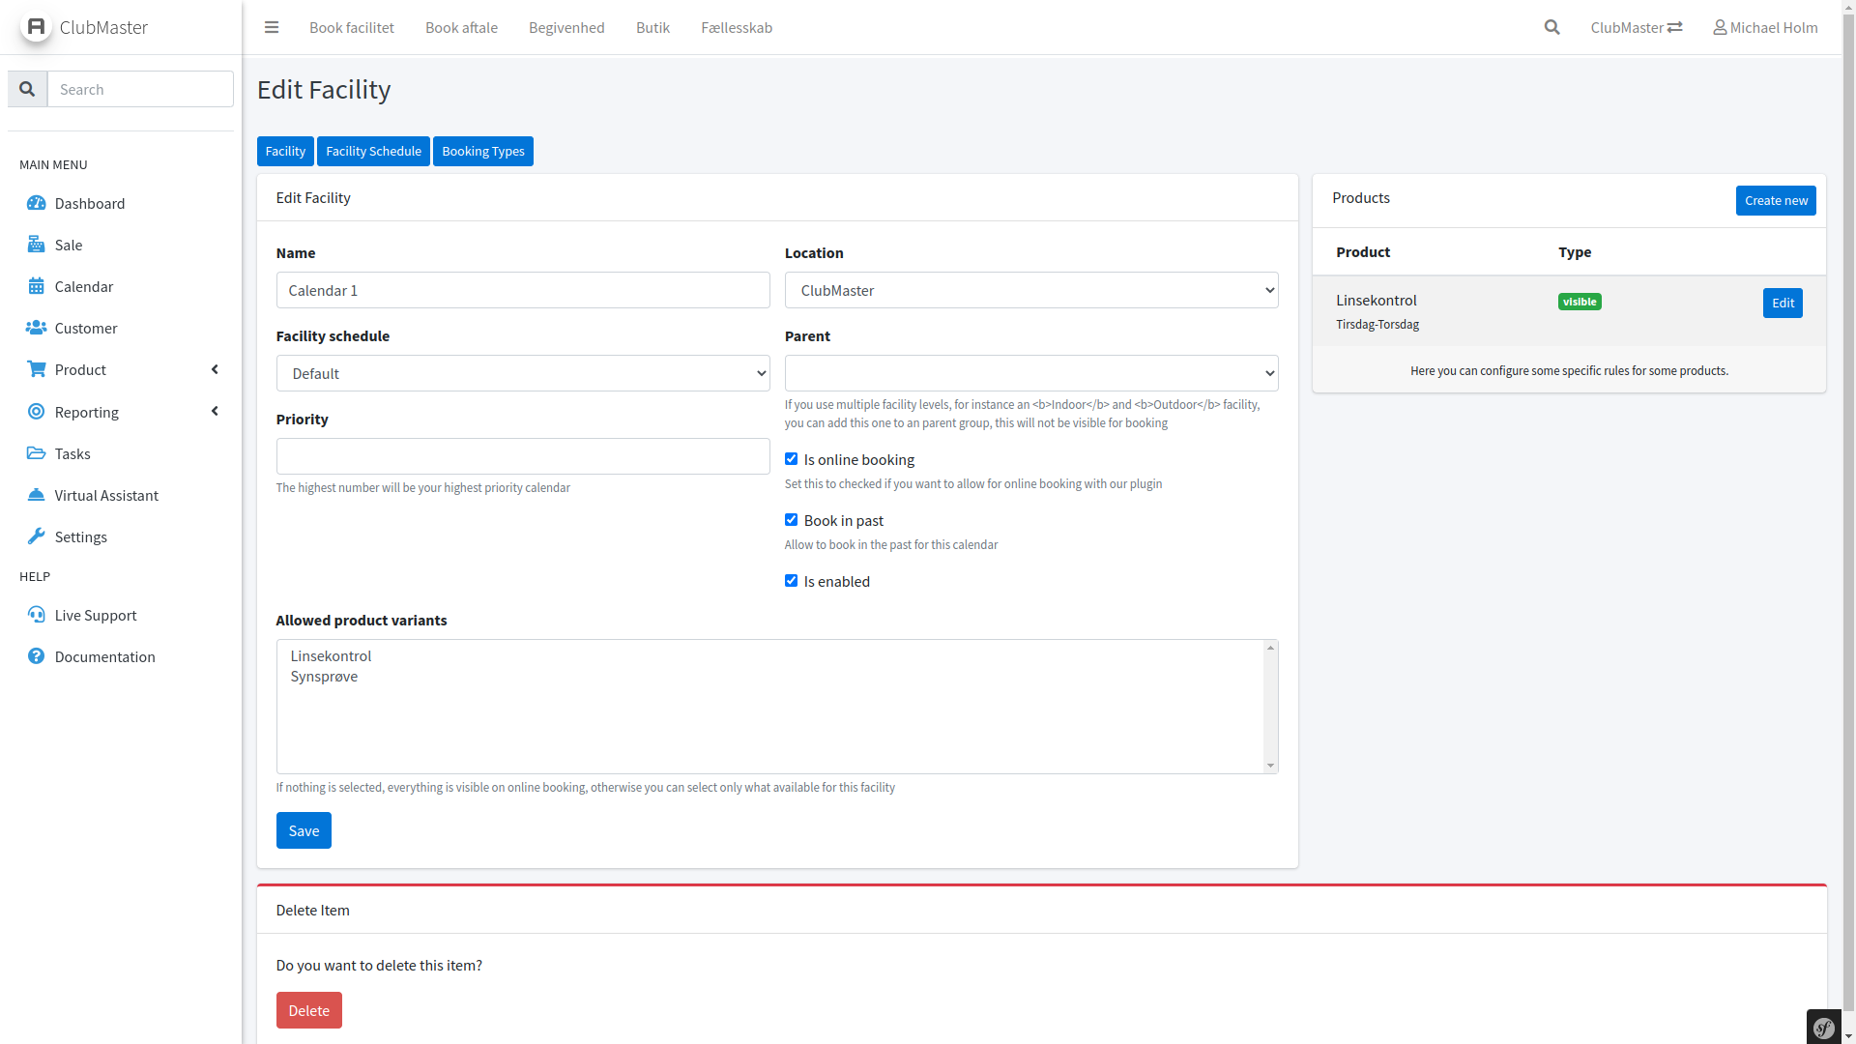Open Live Support headset item
This screenshot has height=1044, width=1856.
[95, 615]
